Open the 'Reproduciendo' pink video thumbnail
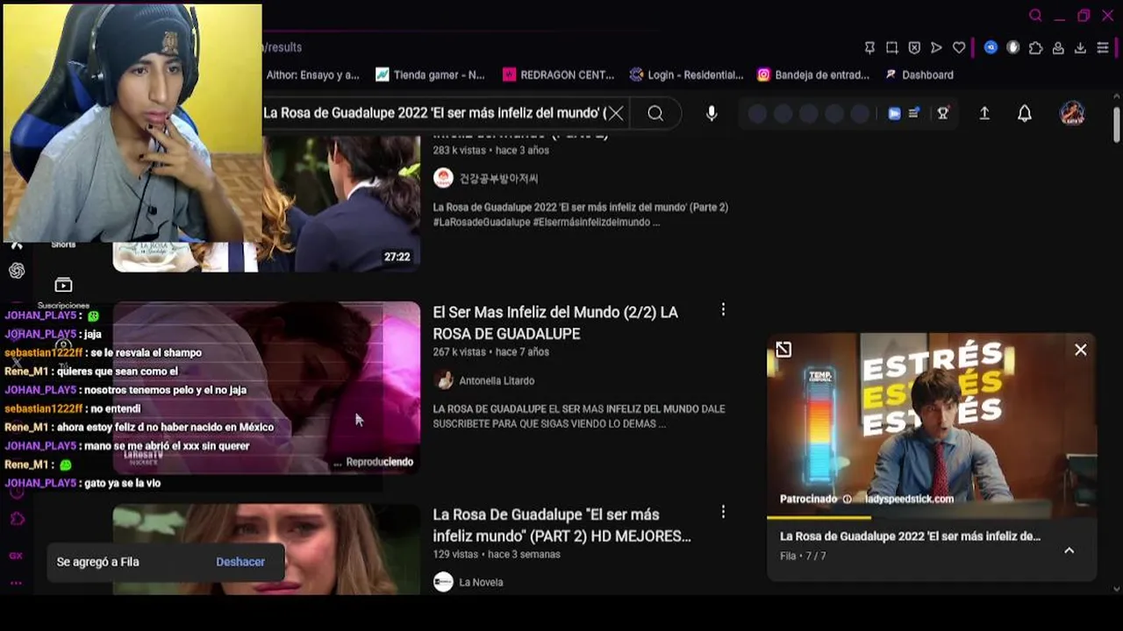1123x631 pixels. (x=267, y=388)
